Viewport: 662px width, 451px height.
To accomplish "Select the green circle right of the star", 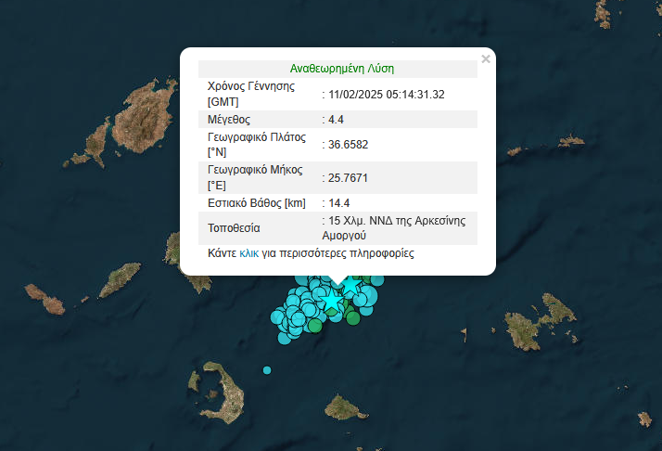I will click(x=352, y=317).
